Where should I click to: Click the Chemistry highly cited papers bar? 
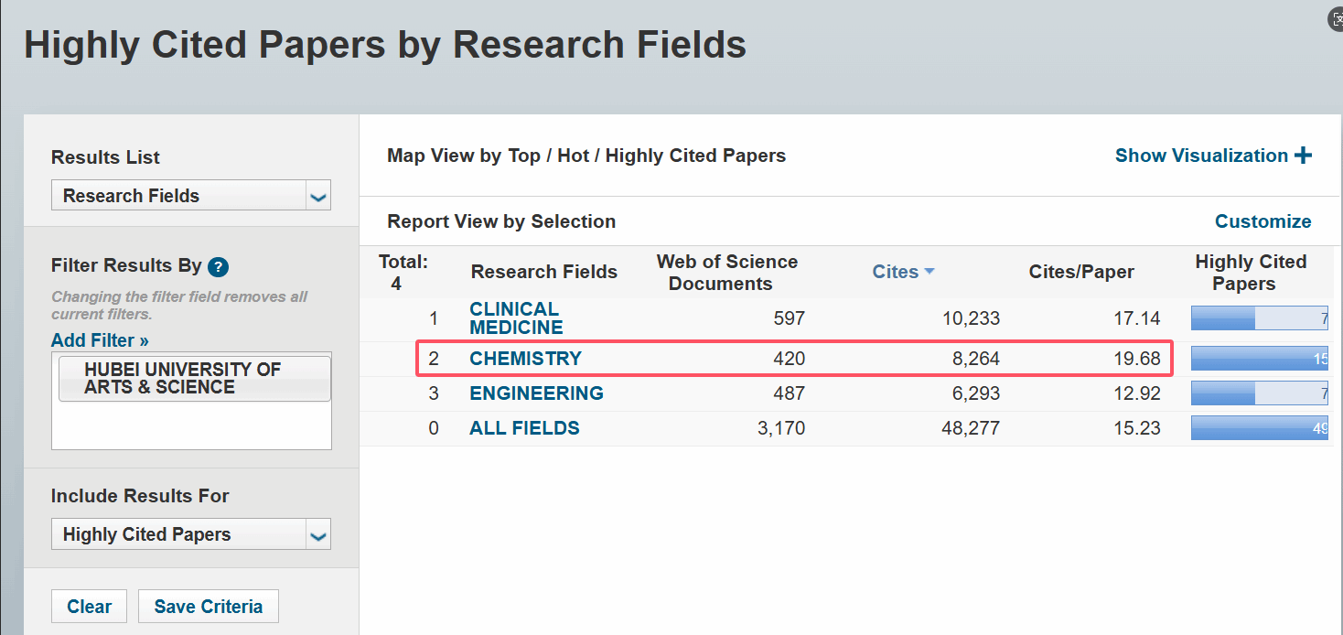pyautogui.click(x=1259, y=359)
